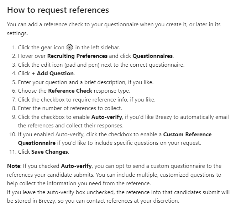Click bold 'Questionnaires' text in step 2
The image size is (252, 214).
pyautogui.click(x=153, y=56)
